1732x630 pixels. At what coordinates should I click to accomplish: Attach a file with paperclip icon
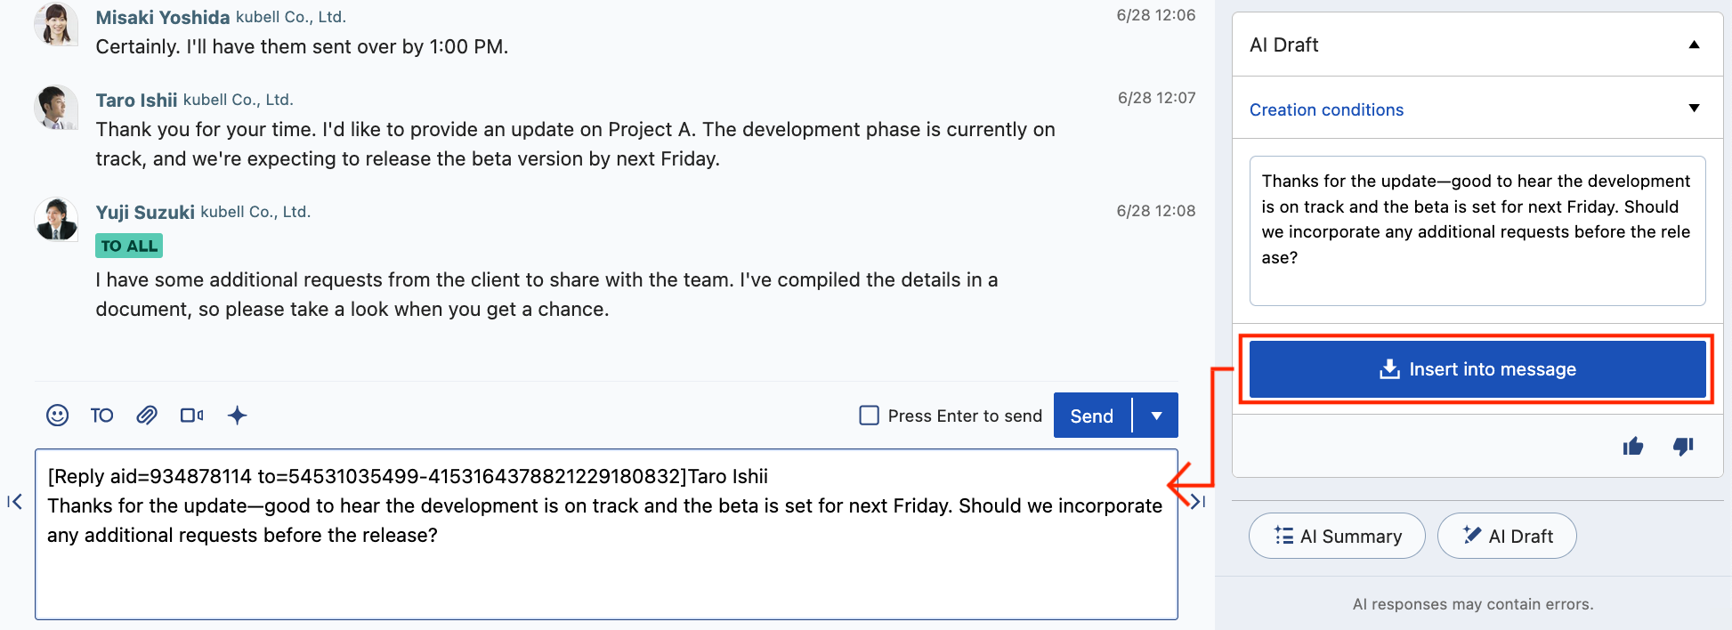click(147, 416)
